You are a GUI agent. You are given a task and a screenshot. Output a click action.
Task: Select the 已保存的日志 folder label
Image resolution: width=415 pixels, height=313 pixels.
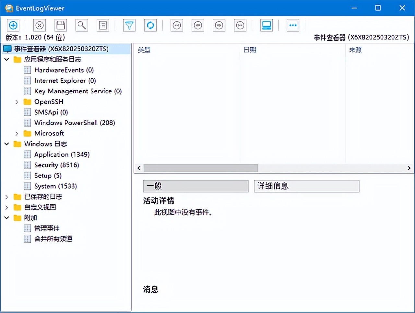click(43, 197)
